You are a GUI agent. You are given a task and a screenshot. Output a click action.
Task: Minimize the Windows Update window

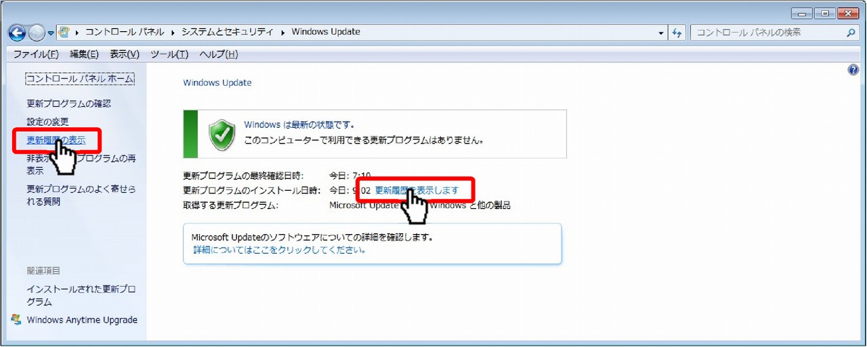click(803, 12)
